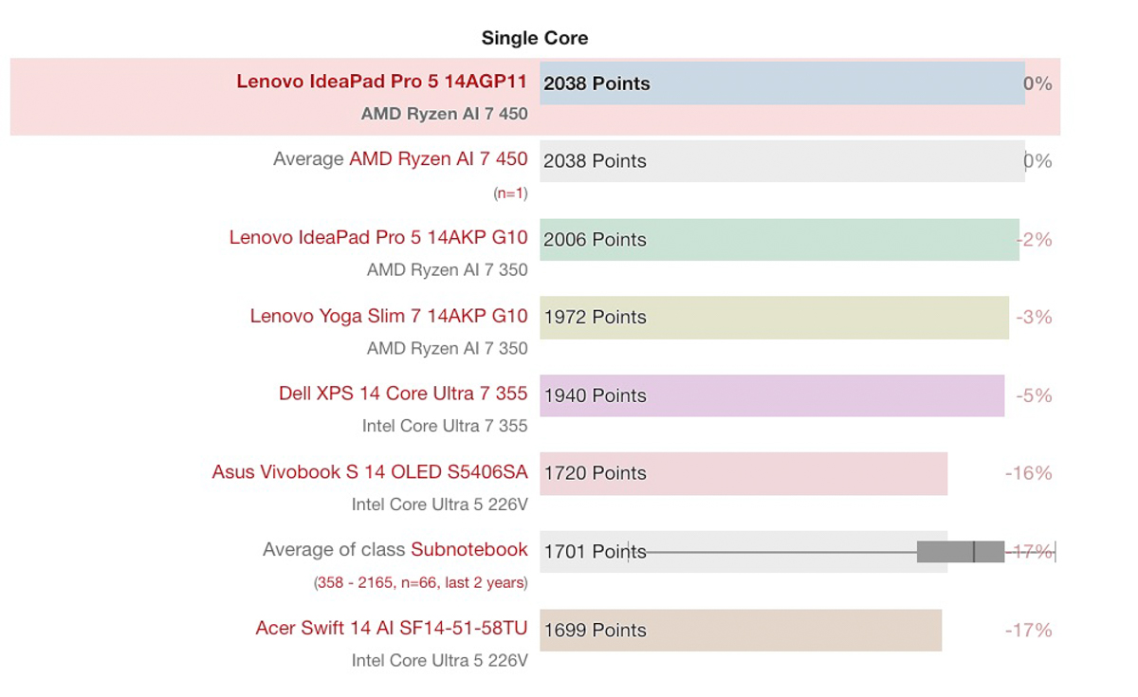
Task: Click the green 2006 Points bar
Action: pyautogui.click(x=780, y=240)
